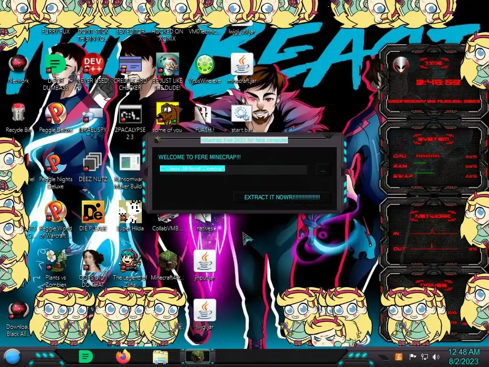Viewport: 489px width, 367px height.
Task: Open Firefox from the taskbar
Action: pyautogui.click(x=123, y=356)
